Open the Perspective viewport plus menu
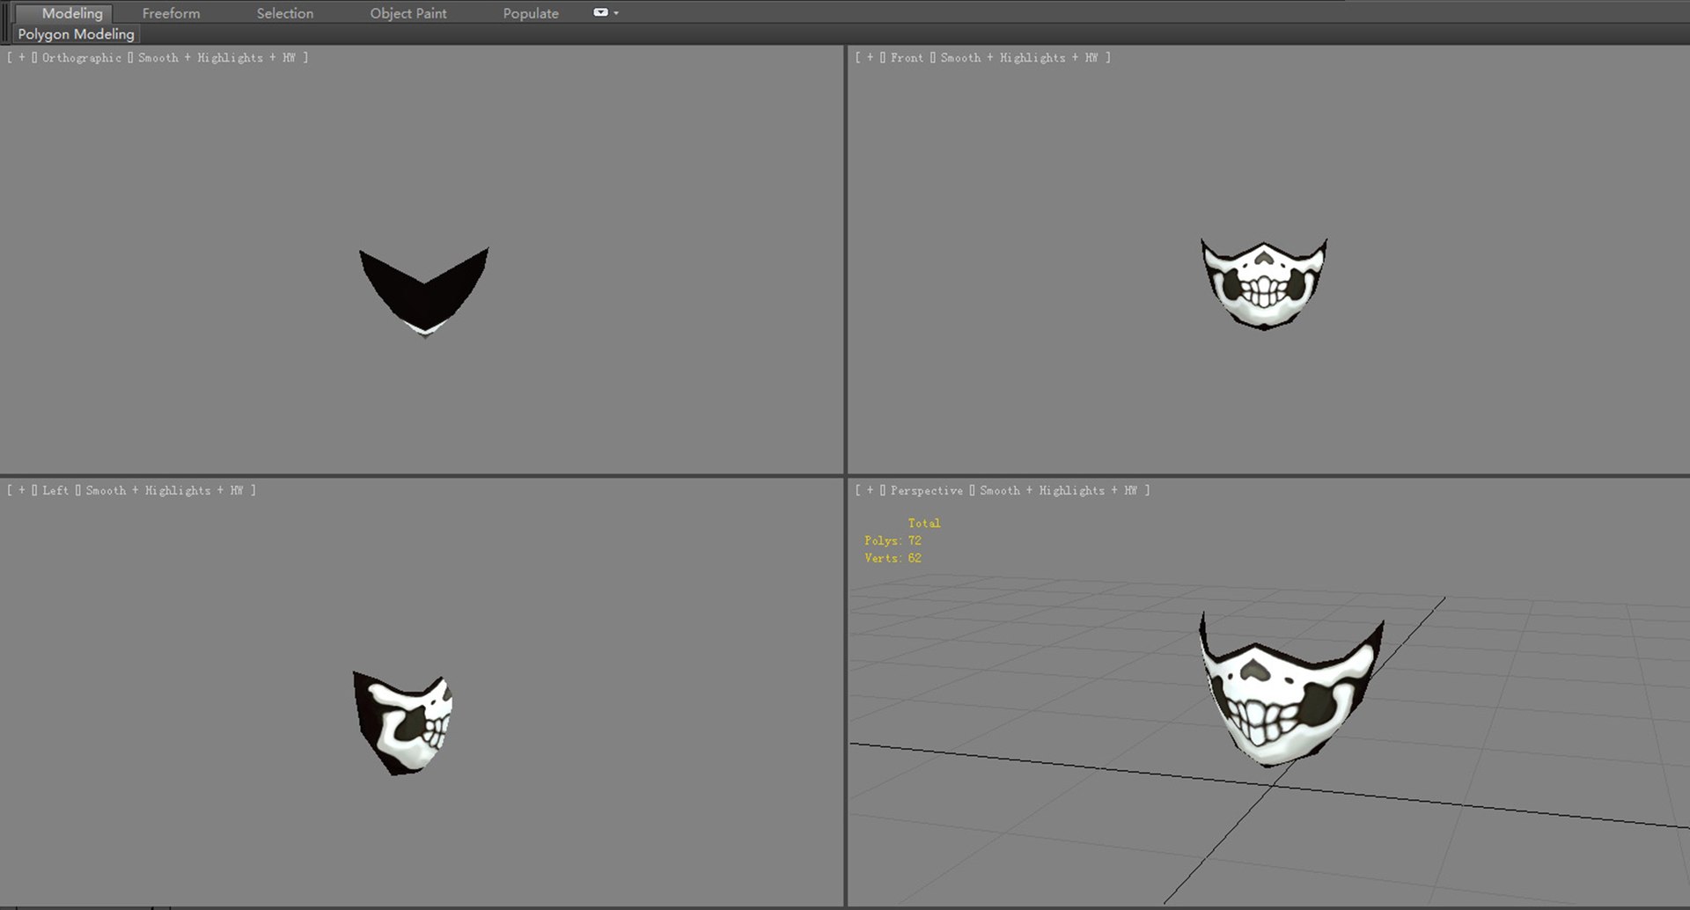This screenshot has width=1690, height=910. (871, 490)
